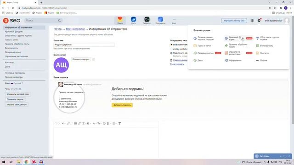Image resolution: width=294 pixels, height=165 pixels.
Task: Click the settings gear icon in the header
Action: (259, 21)
